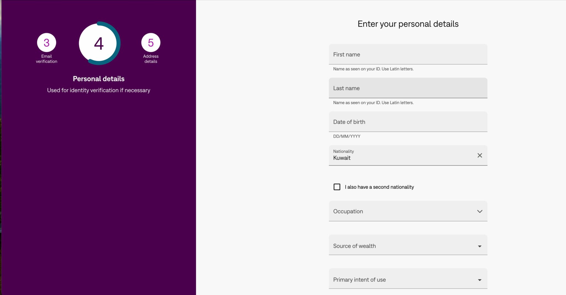Click the "Email verification" step label
Viewport: 566px width, 295px height.
click(x=46, y=59)
